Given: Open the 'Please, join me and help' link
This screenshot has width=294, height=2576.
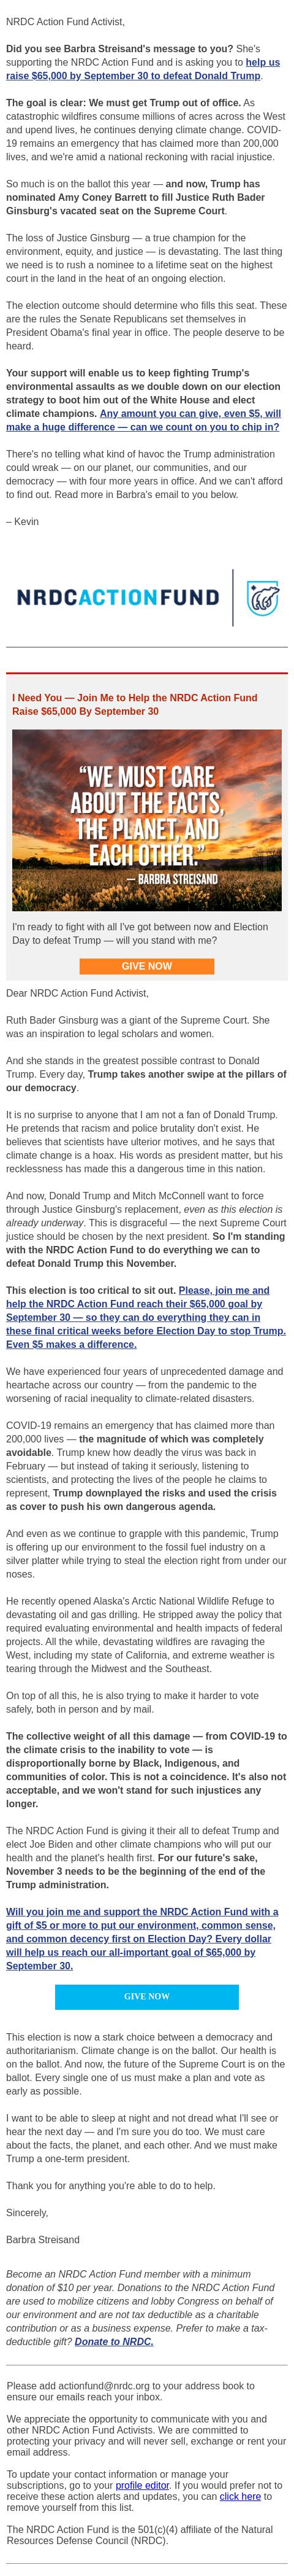Looking at the screenshot, I should coord(146,1324).
